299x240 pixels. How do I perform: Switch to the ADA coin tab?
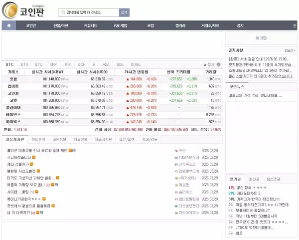pos(106,64)
